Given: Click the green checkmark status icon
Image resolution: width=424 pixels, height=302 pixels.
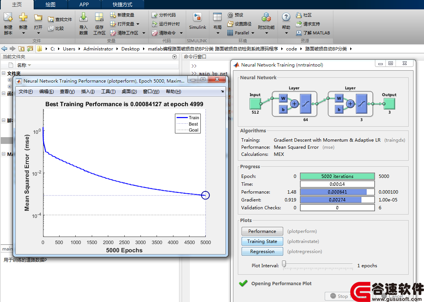Looking at the screenshot, I should [243, 283].
